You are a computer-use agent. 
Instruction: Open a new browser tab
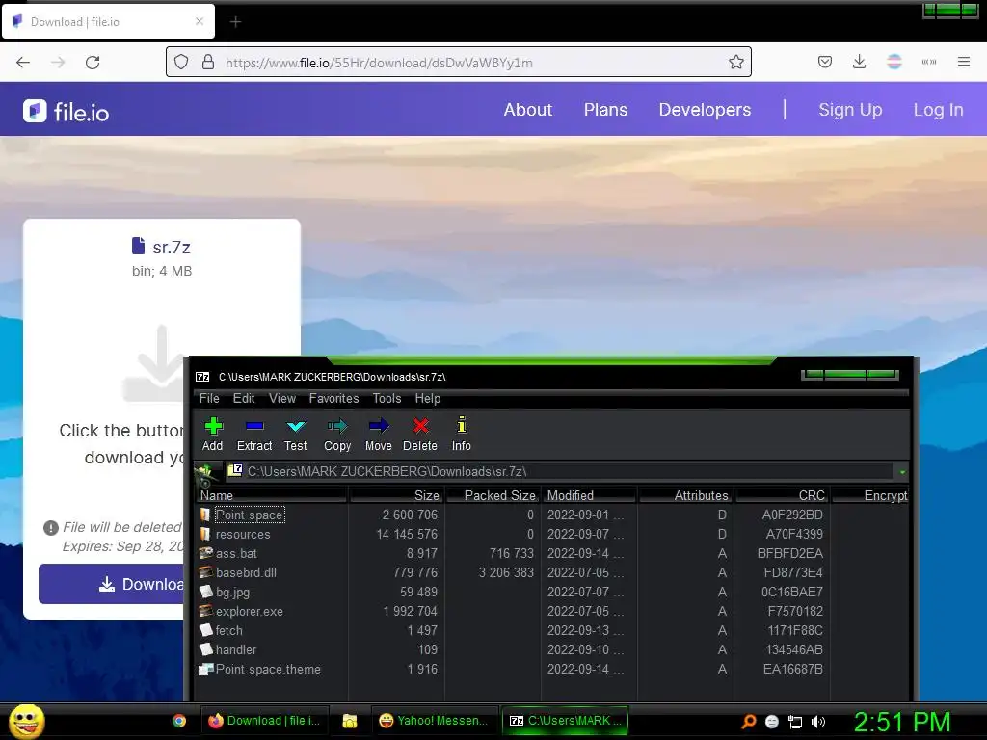click(235, 22)
